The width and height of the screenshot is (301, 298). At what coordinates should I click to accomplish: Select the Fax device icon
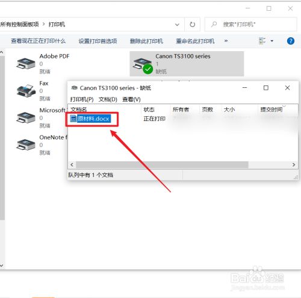[x=26, y=90]
